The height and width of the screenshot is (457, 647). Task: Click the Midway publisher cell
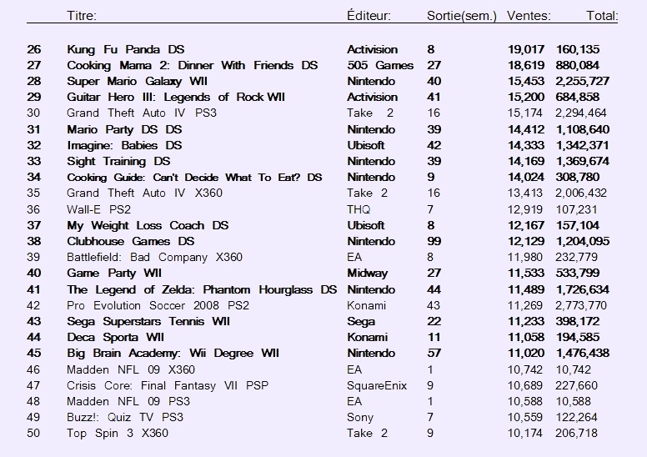pos(367,274)
